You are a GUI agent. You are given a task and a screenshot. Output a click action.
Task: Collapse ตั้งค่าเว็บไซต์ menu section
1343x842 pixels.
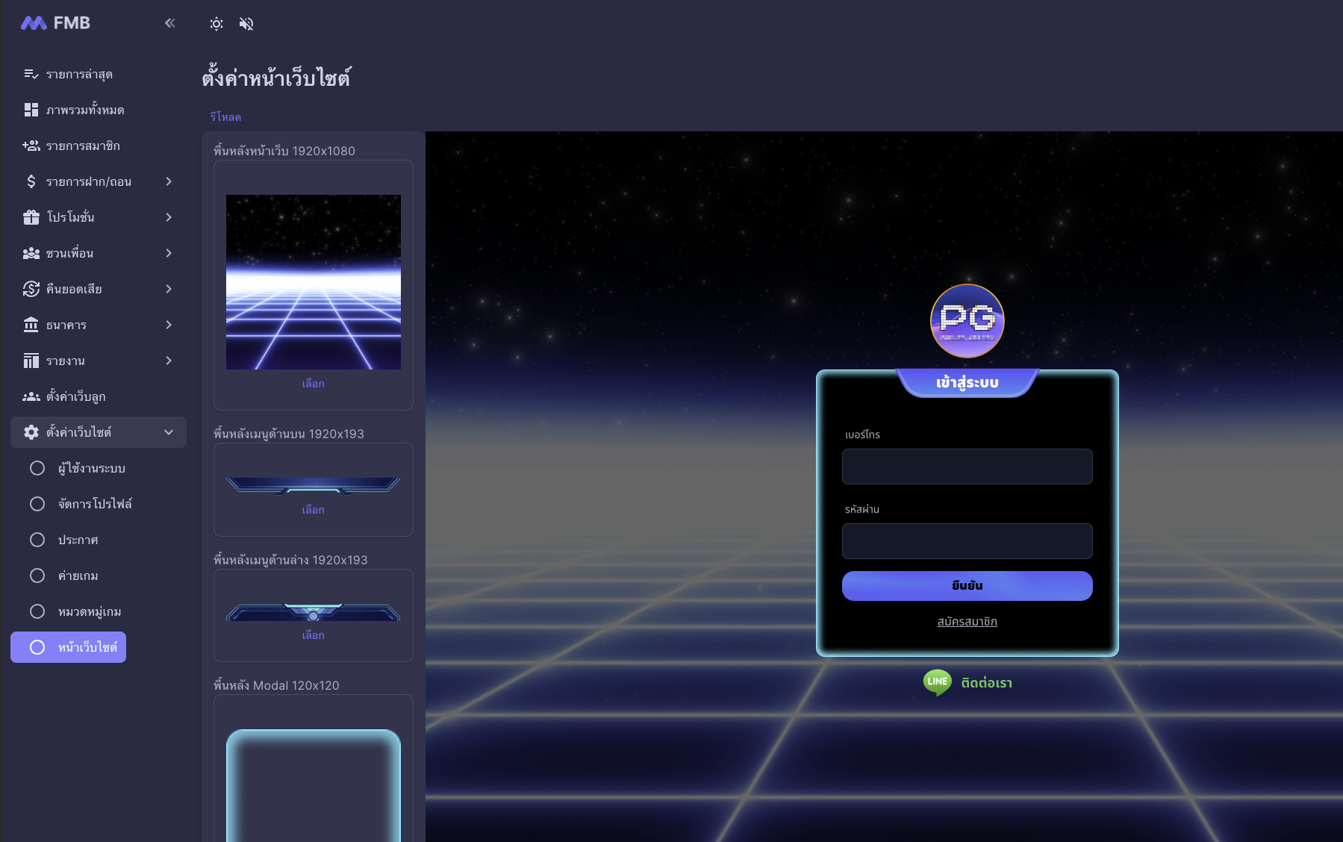pos(169,432)
